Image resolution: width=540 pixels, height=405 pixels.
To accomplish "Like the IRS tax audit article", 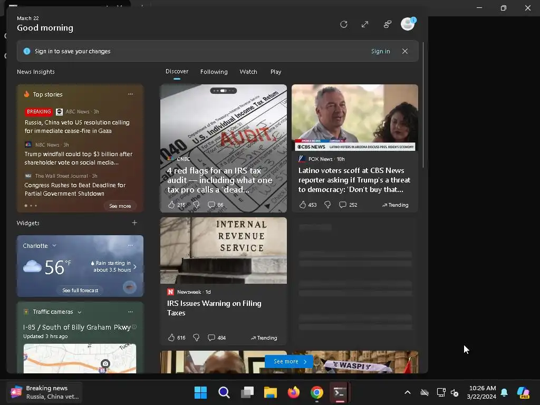I will [171, 205].
